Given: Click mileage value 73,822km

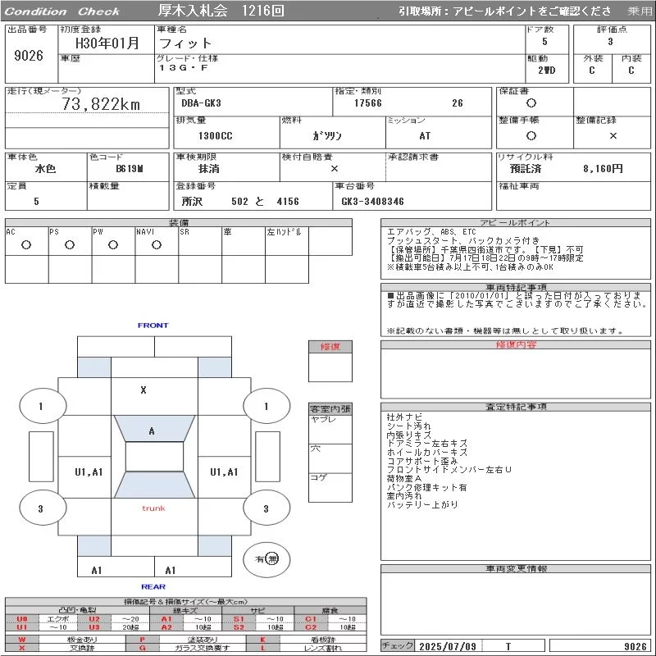Looking at the screenshot, I should 101,104.
